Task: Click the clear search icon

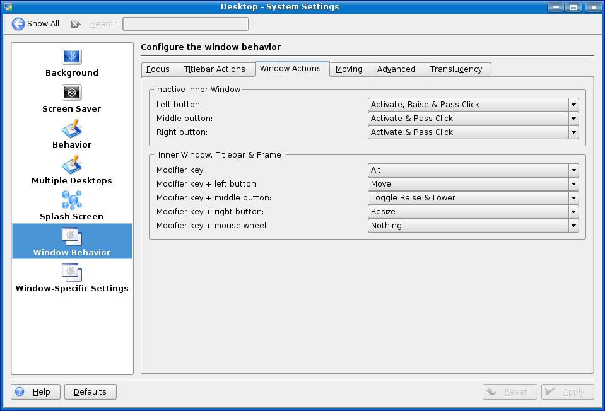Action: coord(76,24)
